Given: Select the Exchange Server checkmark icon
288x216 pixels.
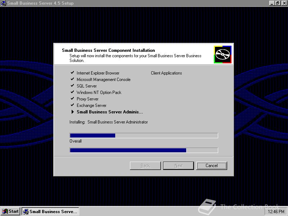Looking at the screenshot, I should [72, 105].
